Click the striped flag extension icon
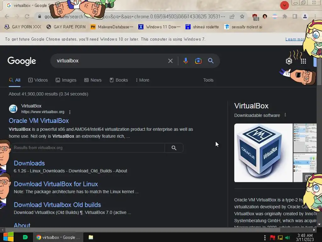Screen dimensions: 322x242 (275, 16)
